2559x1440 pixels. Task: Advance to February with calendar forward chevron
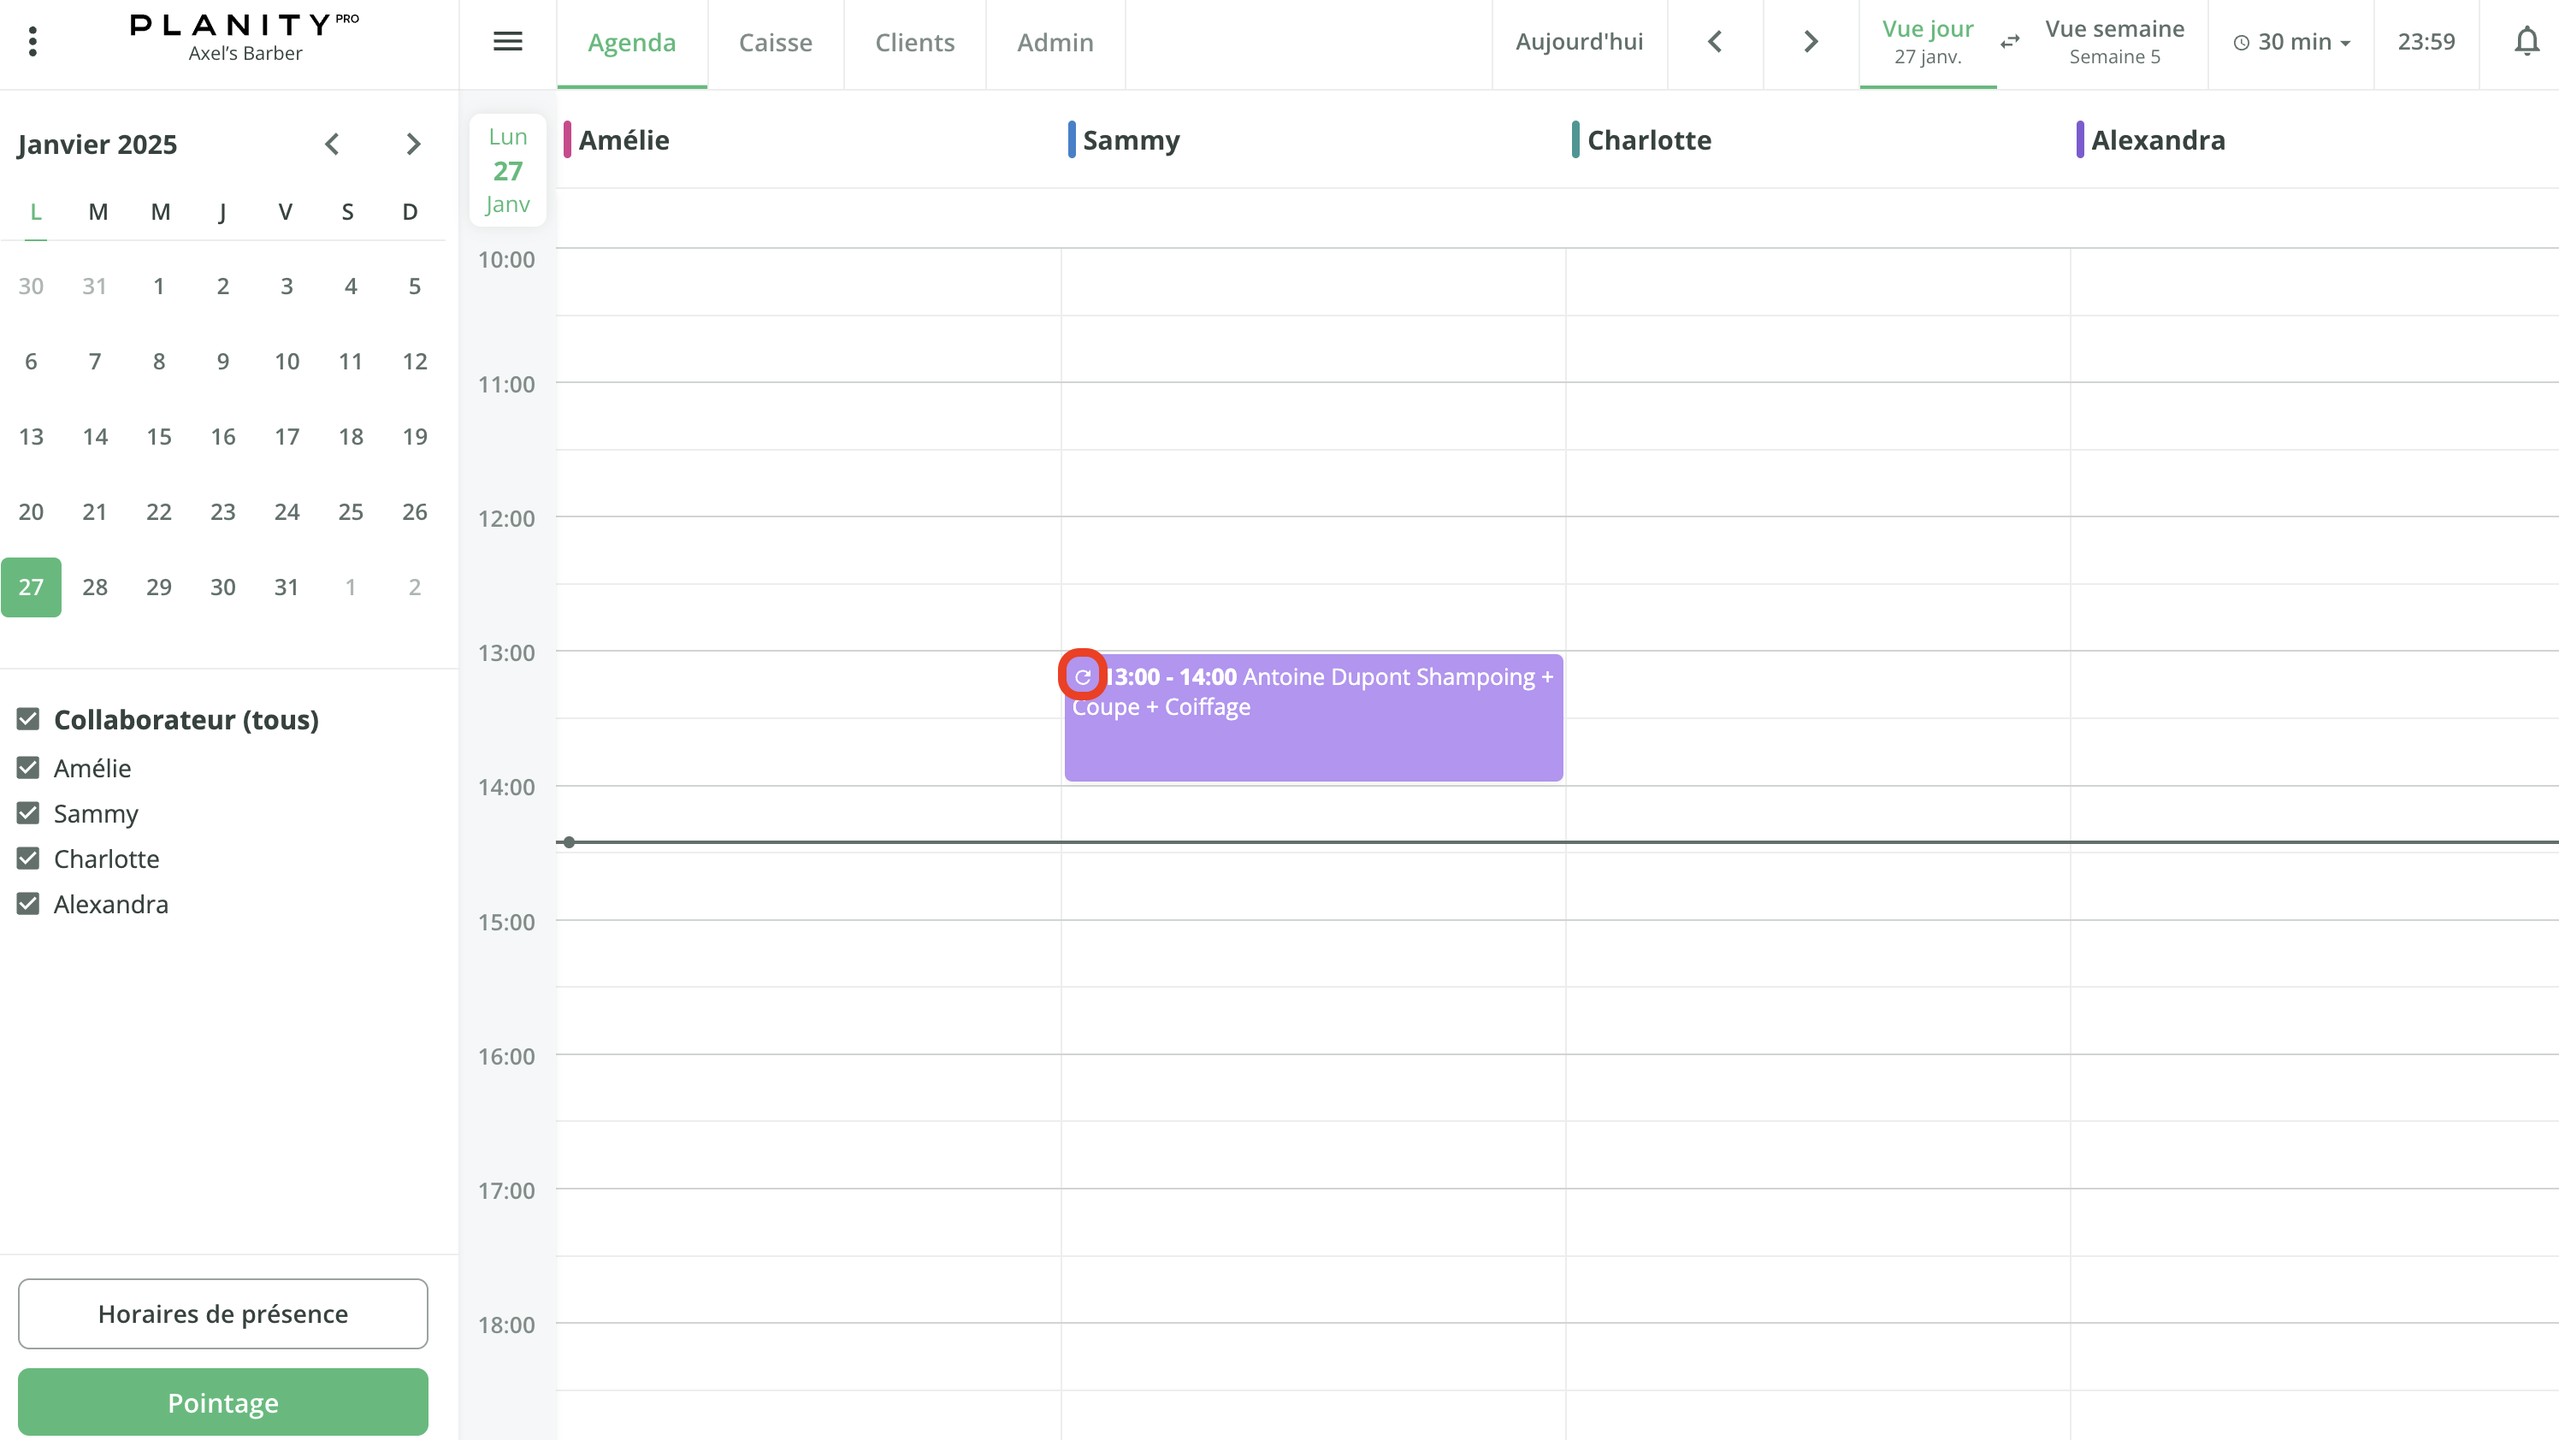click(x=413, y=144)
